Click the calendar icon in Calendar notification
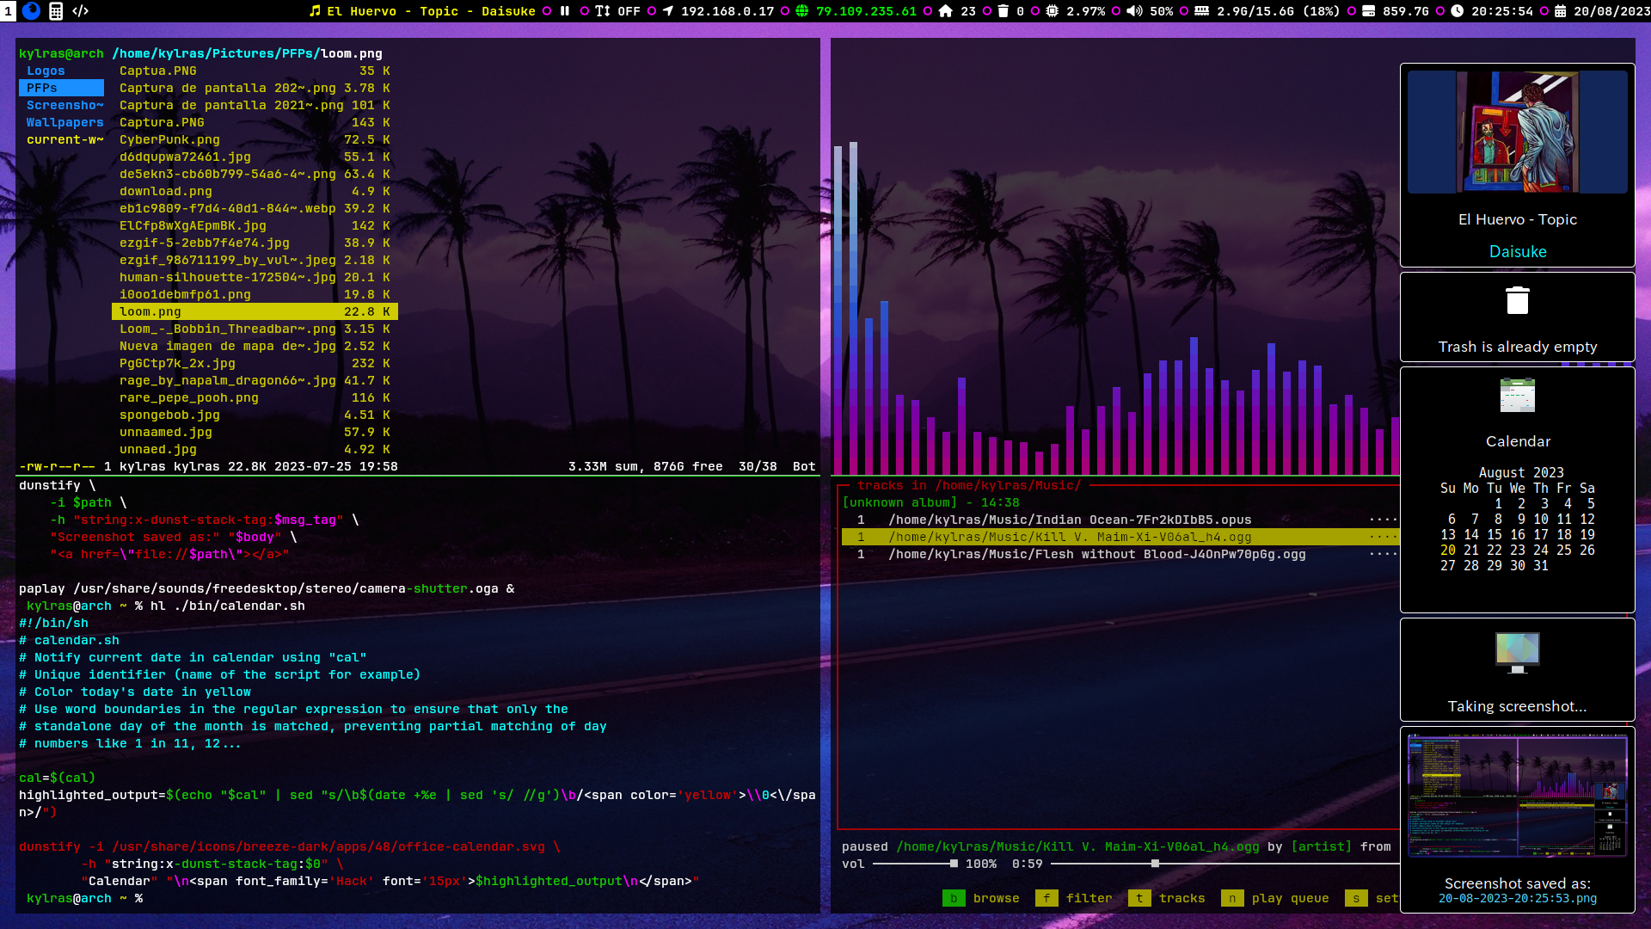This screenshot has height=929, width=1651. pos(1518,396)
